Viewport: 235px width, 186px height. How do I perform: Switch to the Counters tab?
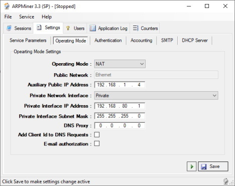coord(145,28)
